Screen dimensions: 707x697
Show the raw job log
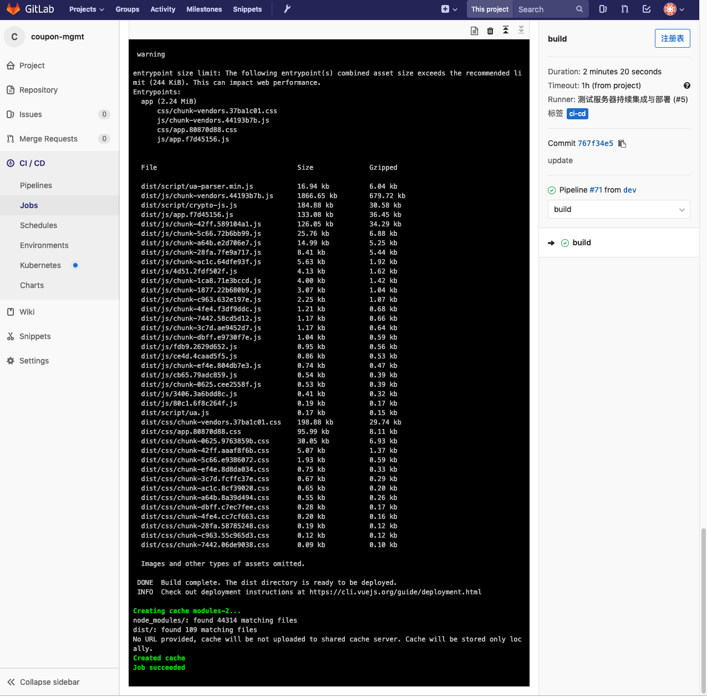pos(474,31)
